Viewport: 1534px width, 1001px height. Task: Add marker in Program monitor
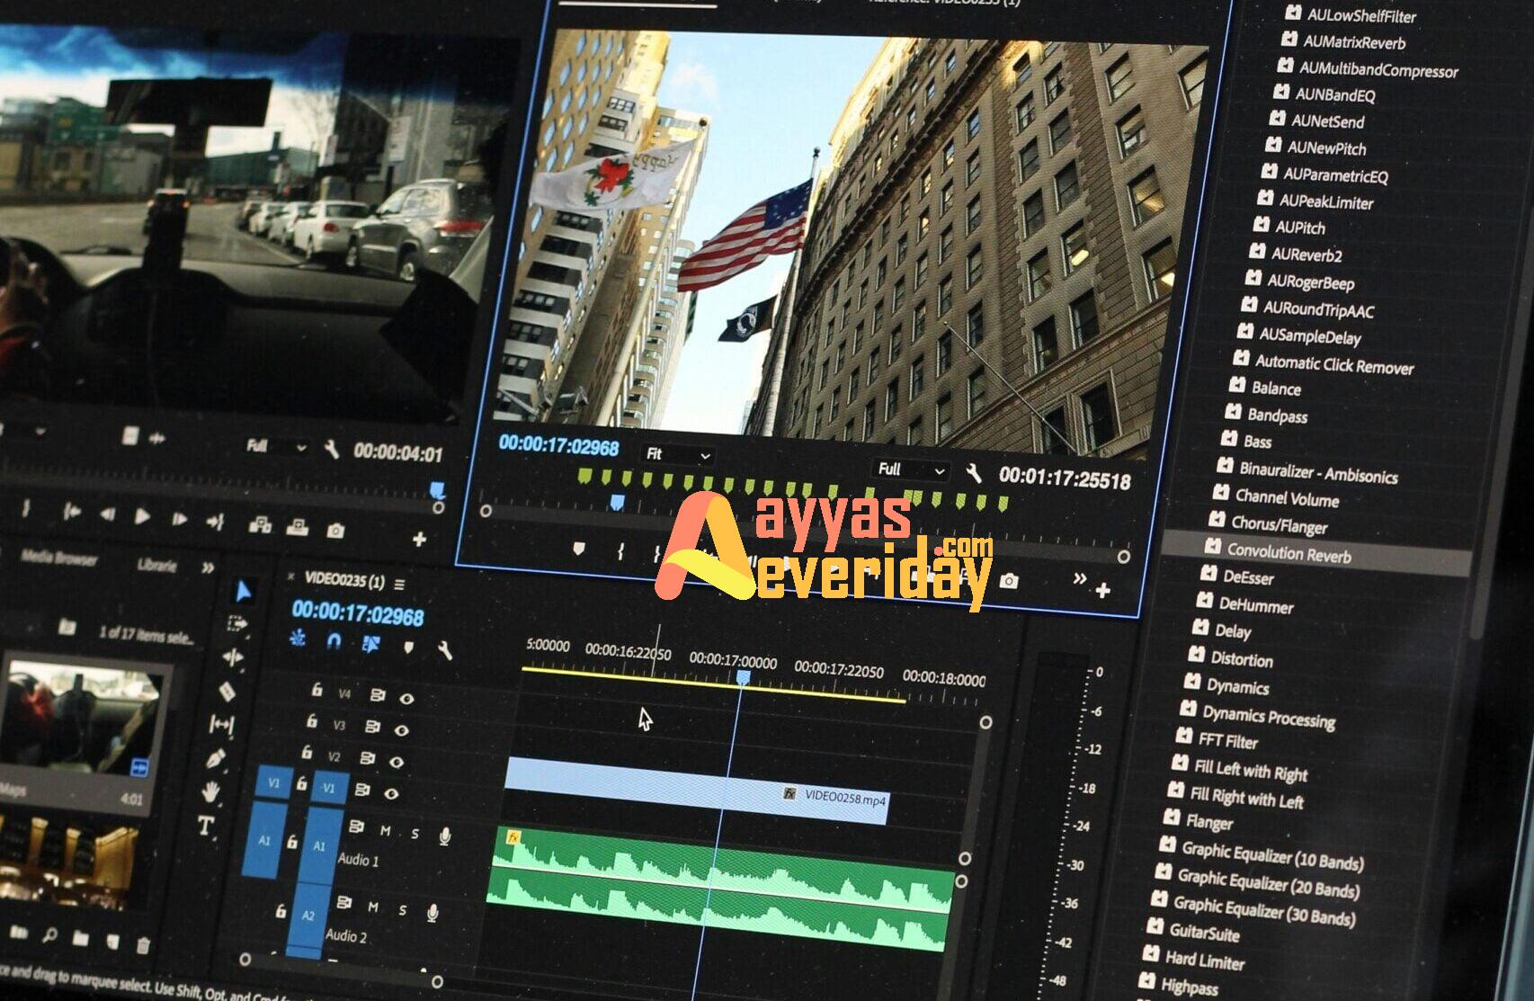coord(578,548)
